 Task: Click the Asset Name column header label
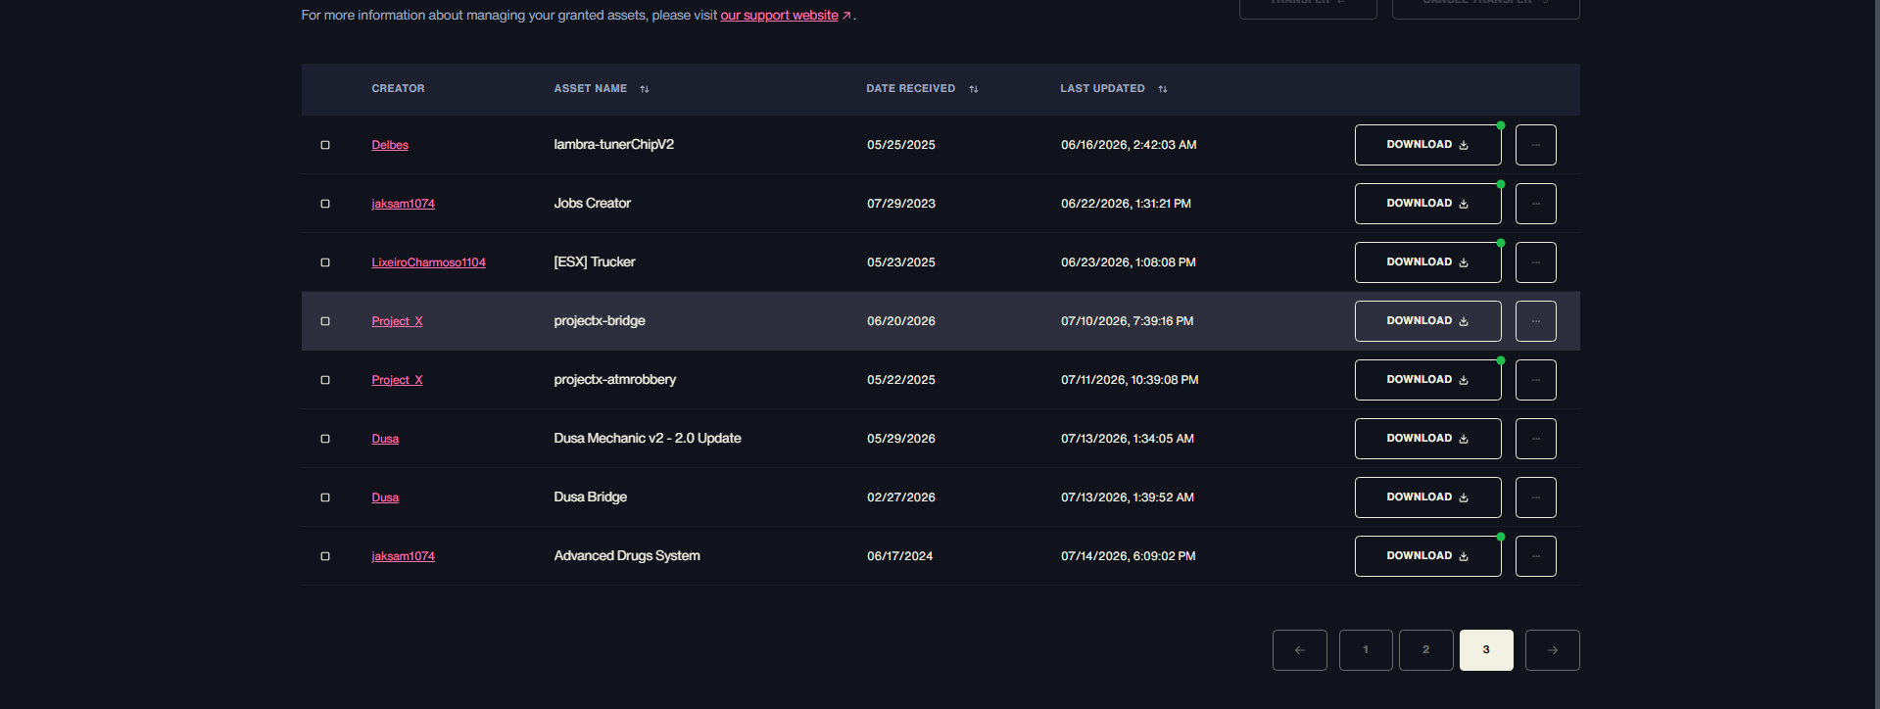[590, 89]
